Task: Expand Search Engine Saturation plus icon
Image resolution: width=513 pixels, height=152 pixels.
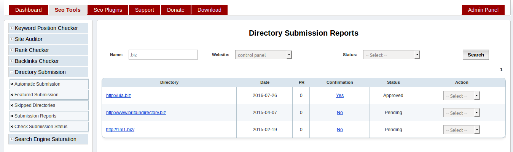Action: [12, 139]
